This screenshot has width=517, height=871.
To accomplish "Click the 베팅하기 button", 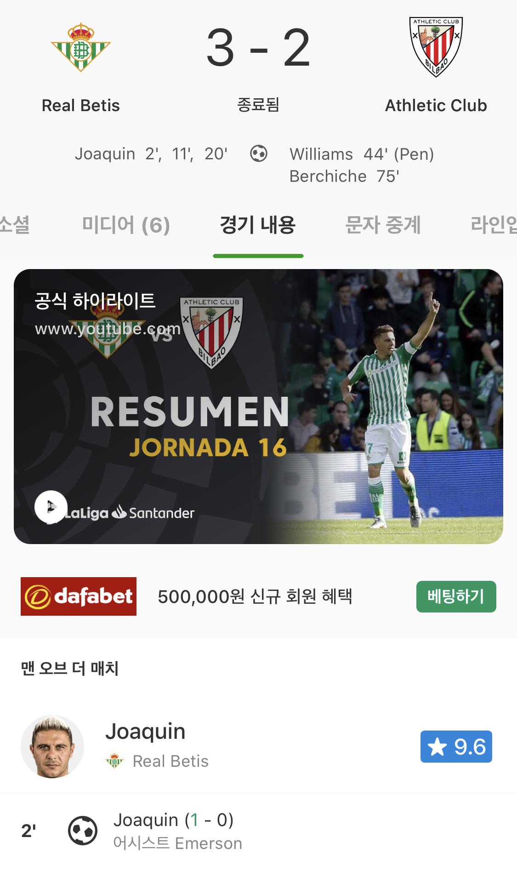I will pos(456,596).
